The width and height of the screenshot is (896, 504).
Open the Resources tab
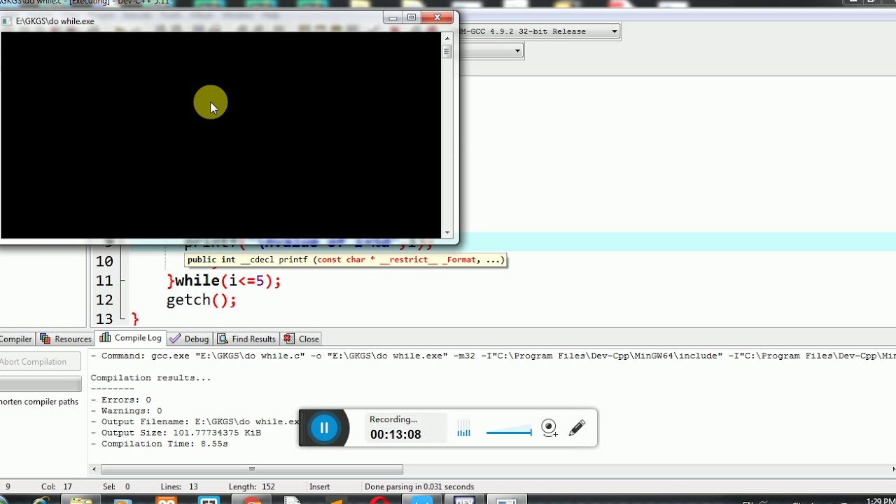point(66,339)
